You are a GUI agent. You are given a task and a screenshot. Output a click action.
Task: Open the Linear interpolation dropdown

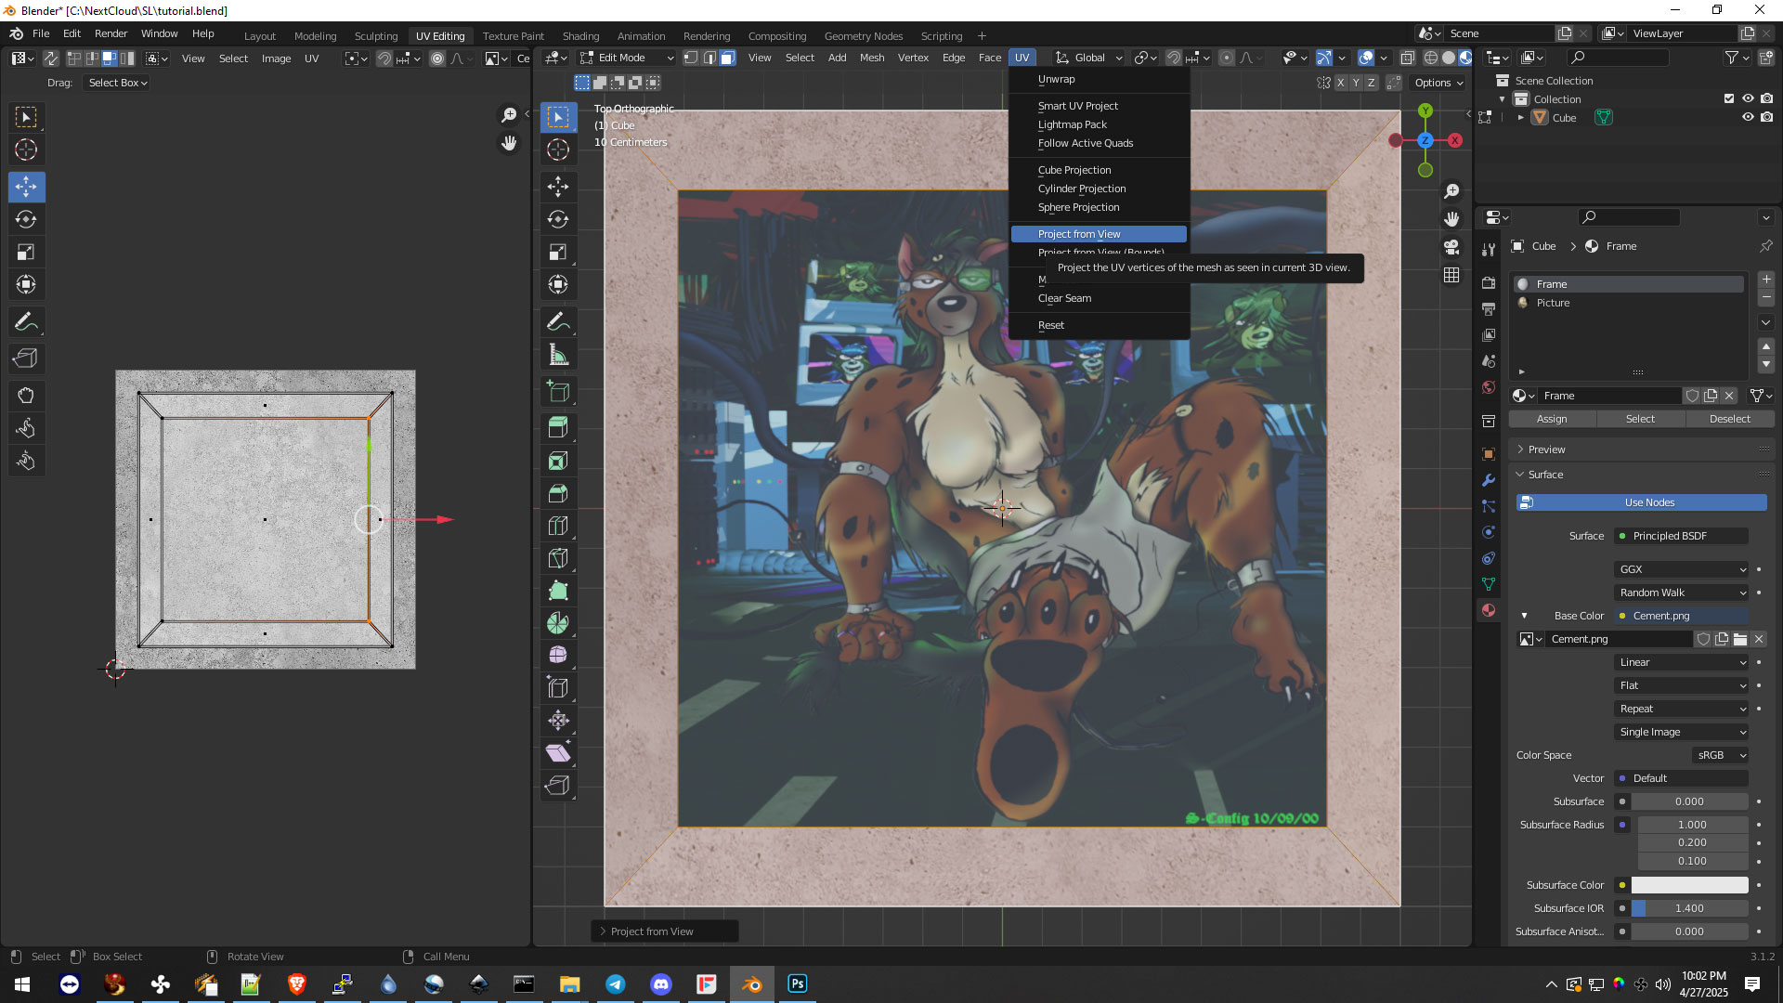pos(1682,662)
